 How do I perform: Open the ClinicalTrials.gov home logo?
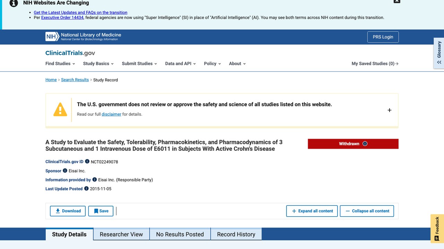click(x=70, y=53)
